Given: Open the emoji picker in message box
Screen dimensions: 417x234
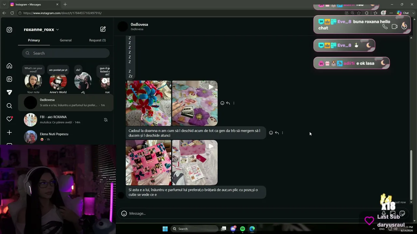Looking at the screenshot, I should pyautogui.click(x=124, y=214).
